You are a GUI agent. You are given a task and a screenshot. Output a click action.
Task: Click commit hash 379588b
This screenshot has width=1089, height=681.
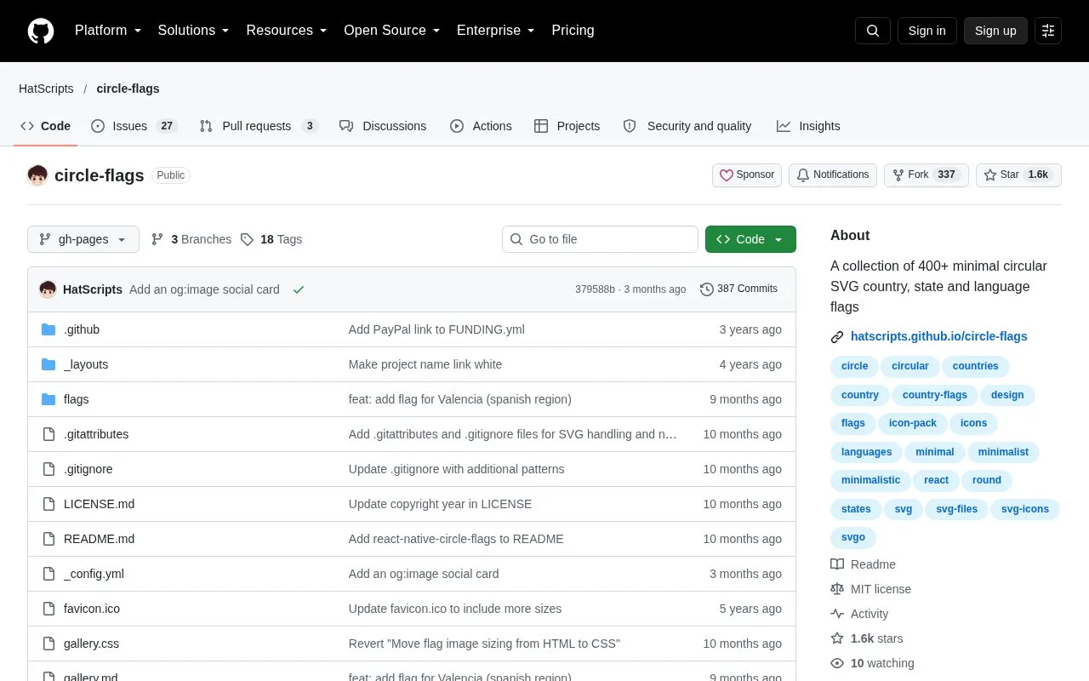coord(595,289)
